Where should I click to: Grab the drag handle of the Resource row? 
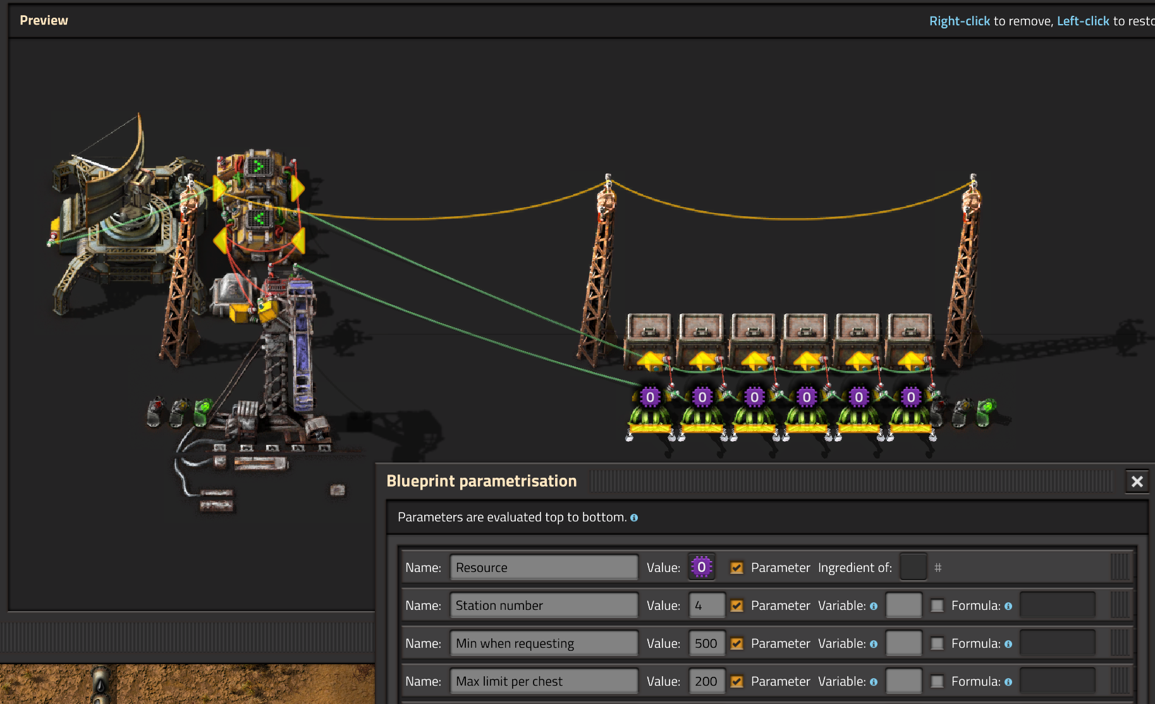(1120, 567)
